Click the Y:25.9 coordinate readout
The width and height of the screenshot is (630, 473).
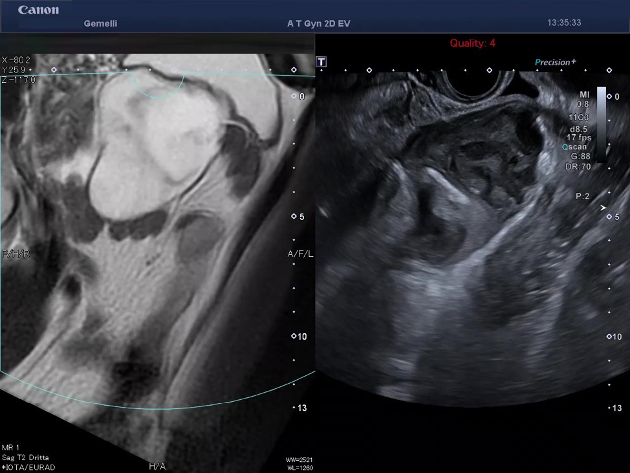[x=13, y=69]
